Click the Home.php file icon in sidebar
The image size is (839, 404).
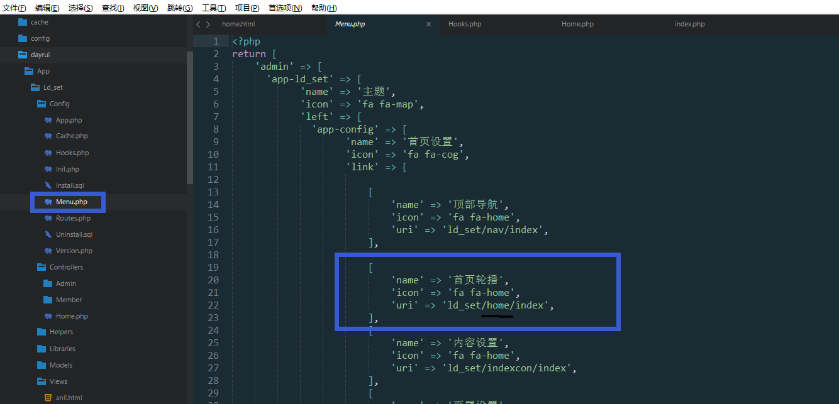tap(48, 316)
